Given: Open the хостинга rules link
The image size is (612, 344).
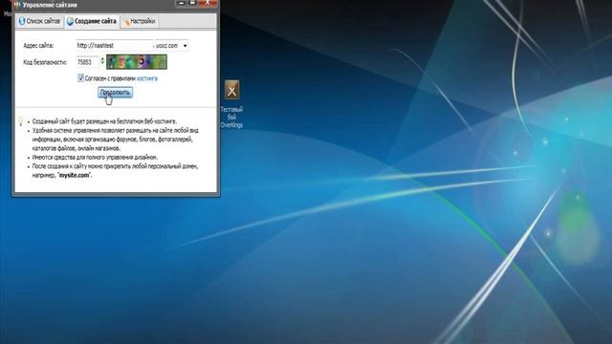Looking at the screenshot, I should pos(146,78).
